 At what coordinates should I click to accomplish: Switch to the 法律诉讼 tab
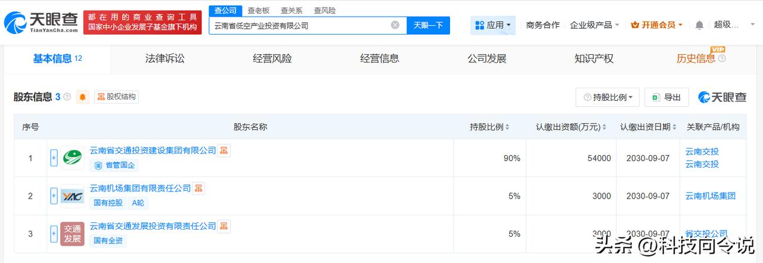tap(165, 58)
